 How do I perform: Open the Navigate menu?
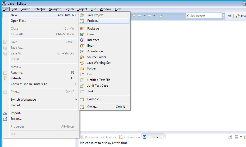pyautogui.click(x=55, y=9)
